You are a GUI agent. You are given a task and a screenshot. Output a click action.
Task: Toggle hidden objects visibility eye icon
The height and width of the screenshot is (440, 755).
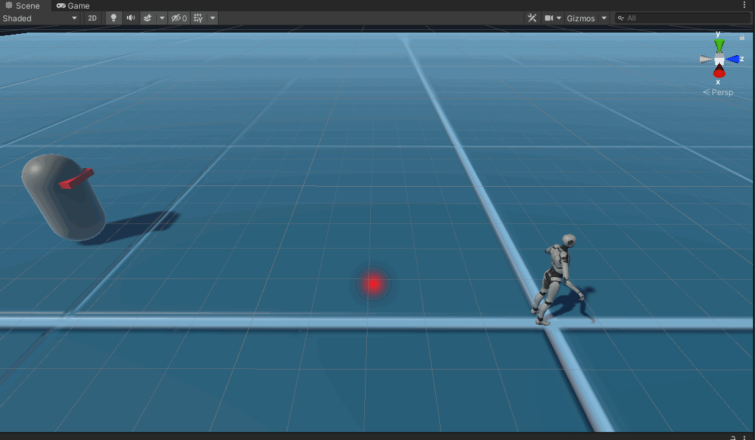pyautogui.click(x=179, y=19)
